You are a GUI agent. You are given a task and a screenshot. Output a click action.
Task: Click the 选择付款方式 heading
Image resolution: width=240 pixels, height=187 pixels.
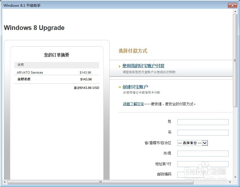(133, 51)
